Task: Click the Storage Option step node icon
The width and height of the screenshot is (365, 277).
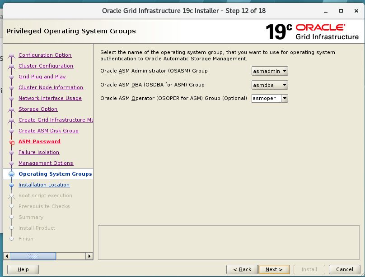Action: pos(11,109)
